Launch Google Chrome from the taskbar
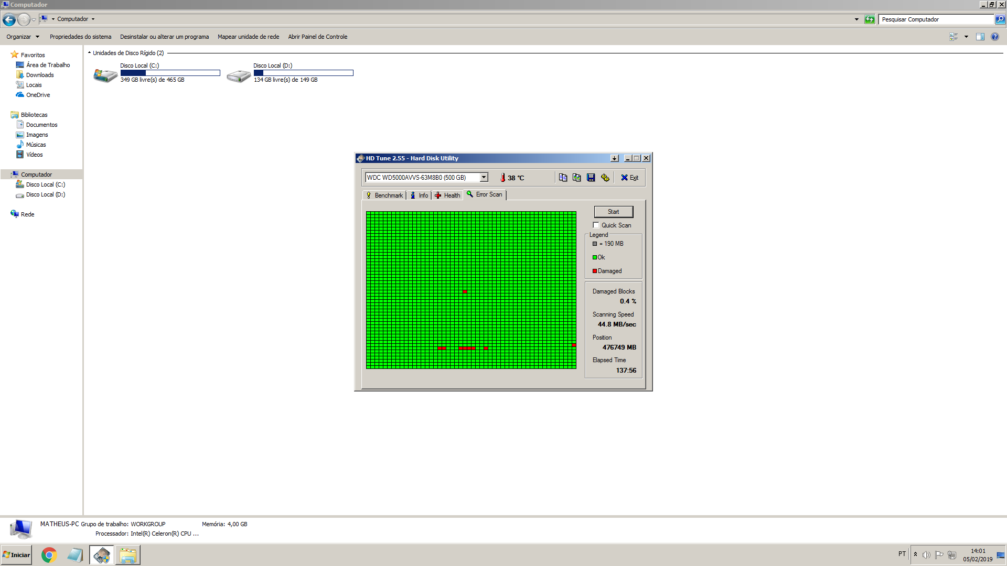 click(49, 555)
